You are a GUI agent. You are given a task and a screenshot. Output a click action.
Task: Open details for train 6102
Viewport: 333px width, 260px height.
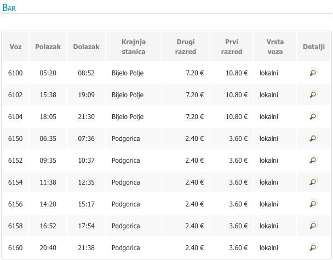click(x=313, y=94)
